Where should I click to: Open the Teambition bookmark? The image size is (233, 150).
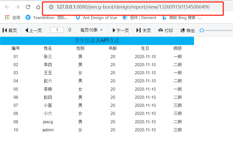click(x=47, y=18)
